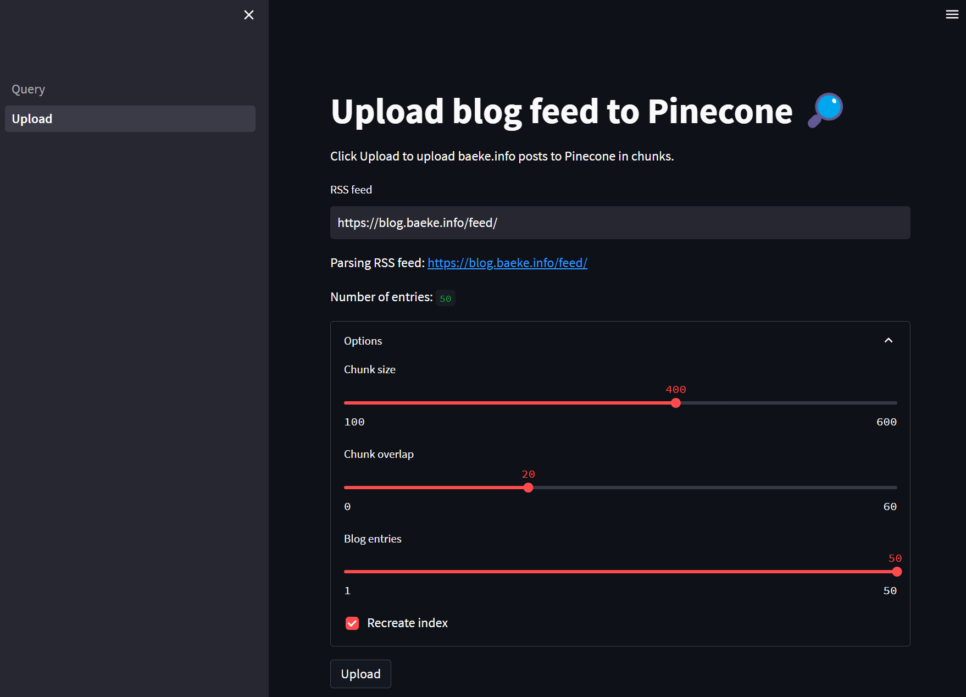Viewport: 966px width, 697px height.
Task: Click the Upload blog feed to Pinecone heading
Action: click(560, 111)
